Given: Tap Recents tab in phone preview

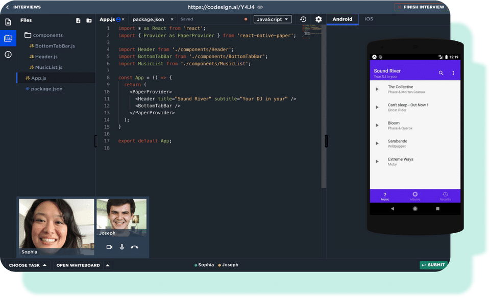Looking at the screenshot, I should [445, 196].
